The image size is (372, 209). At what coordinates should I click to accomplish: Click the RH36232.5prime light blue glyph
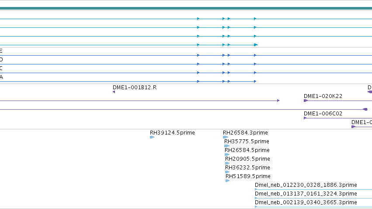coord(227,172)
